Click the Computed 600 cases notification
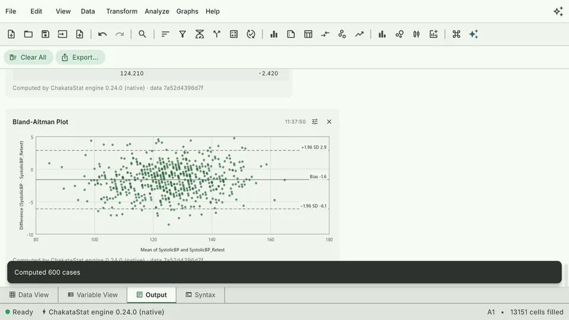The width and height of the screenshot is (569, 320). pos(284,272)
